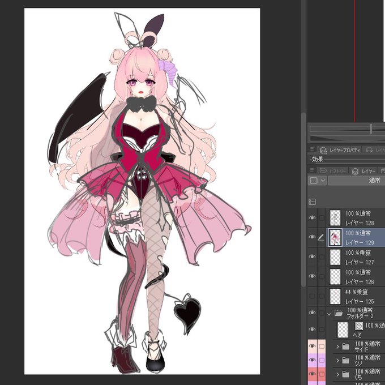Expand the ツノ folder

pos(337,360)
